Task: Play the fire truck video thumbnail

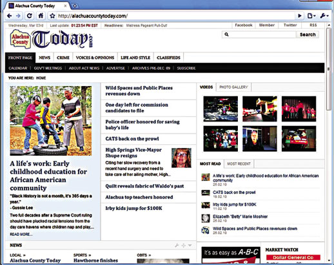Action: 260,109
